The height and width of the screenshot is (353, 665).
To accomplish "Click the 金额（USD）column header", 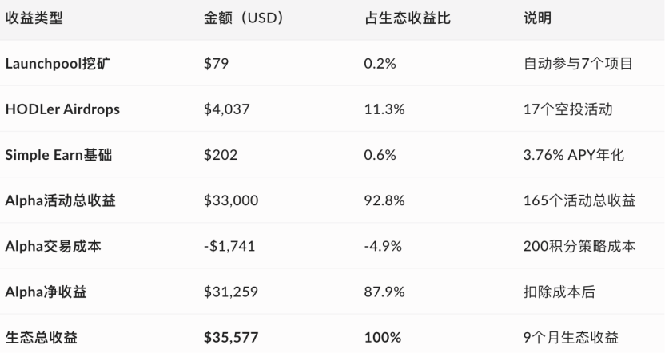I will (x=245, y=18).
